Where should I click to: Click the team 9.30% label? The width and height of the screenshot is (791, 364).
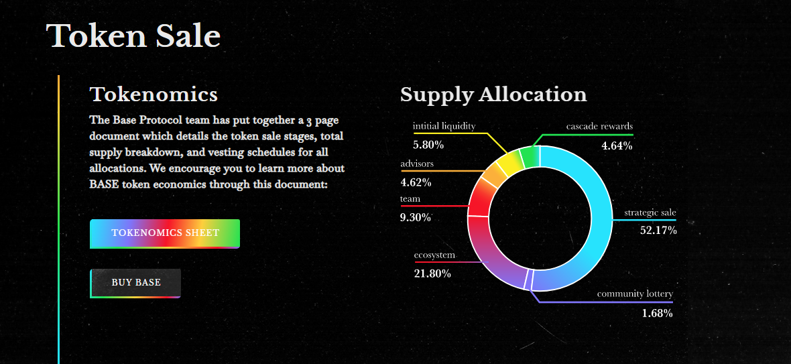pyautogui.click(x=416, y=208)
